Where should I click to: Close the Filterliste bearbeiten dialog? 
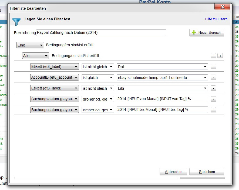tap(222, 7)
